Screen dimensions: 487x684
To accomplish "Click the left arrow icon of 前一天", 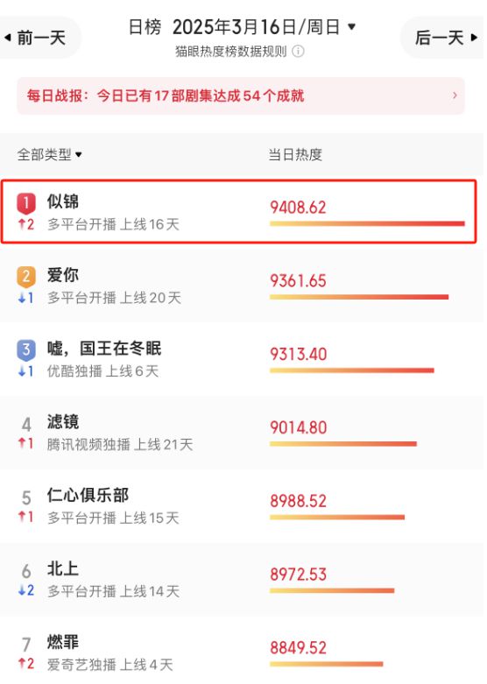I will [x=7, y=38].
